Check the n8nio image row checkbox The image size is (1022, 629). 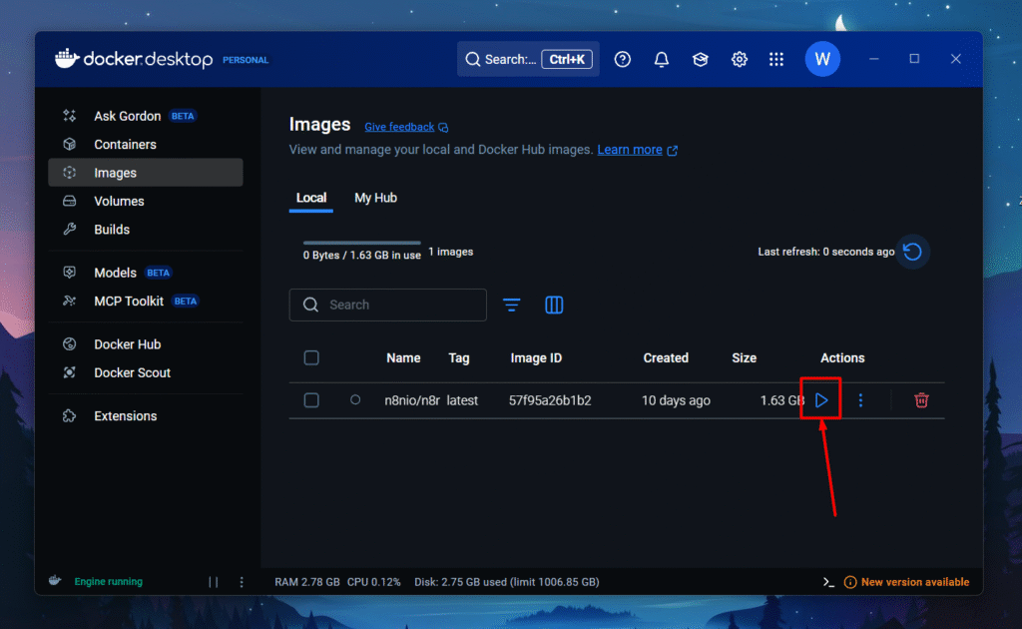(x=311, y=400)
